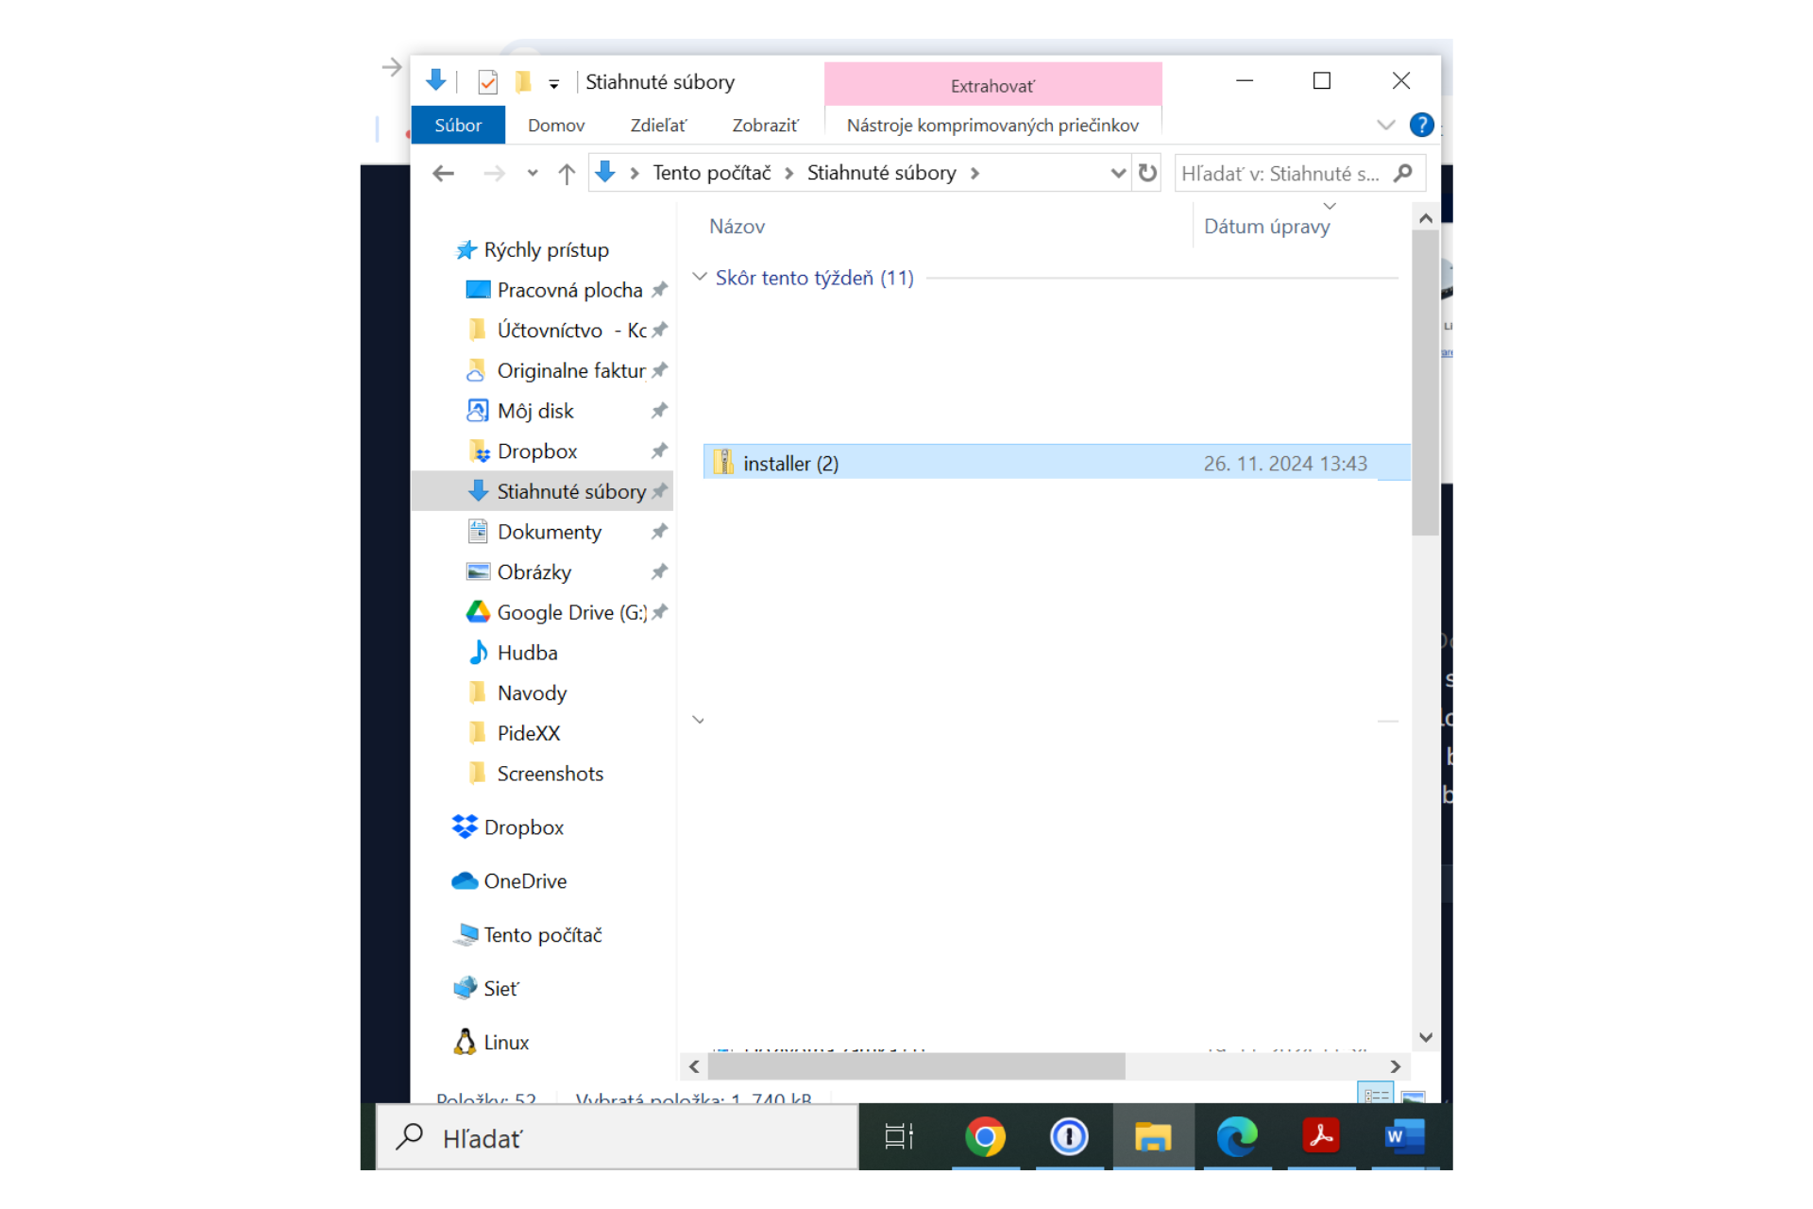This screenshot has width=1813, height=1209.
Task: Open Hudba in sidebar
Action: pos(527,653)
